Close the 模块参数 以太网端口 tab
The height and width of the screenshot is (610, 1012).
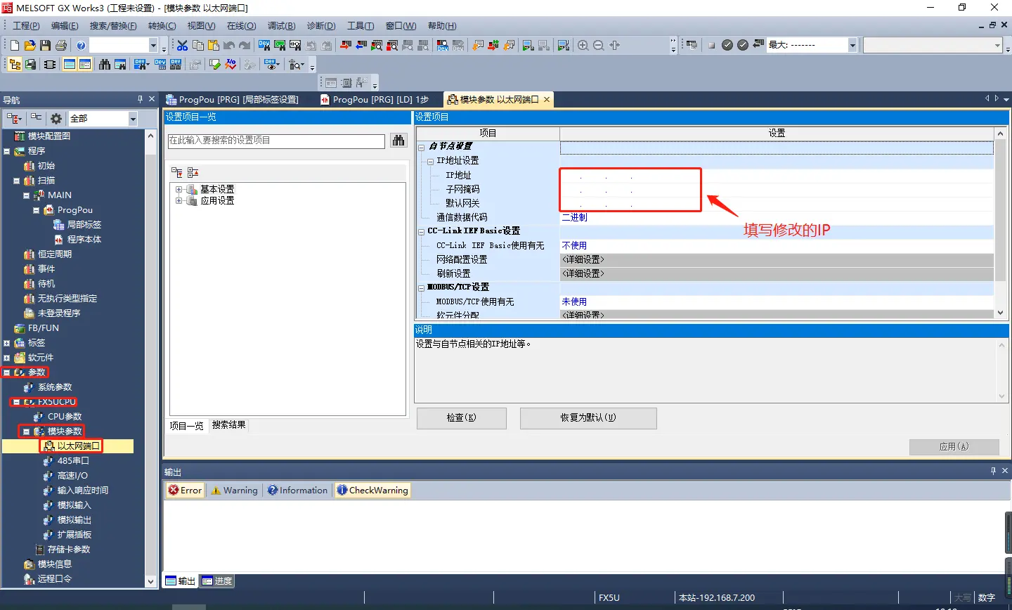(546, 100)
